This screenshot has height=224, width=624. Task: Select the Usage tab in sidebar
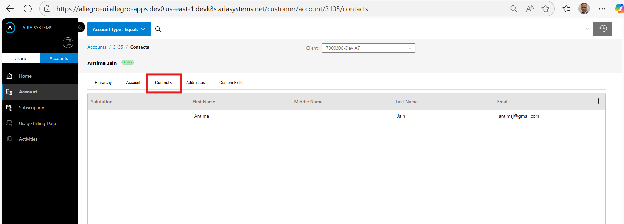point(21,58)
